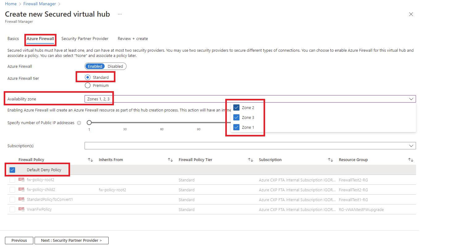Click the VwanFwPolicy tier cell
Viewport: 466px width, 247px height.
[186, 210]
